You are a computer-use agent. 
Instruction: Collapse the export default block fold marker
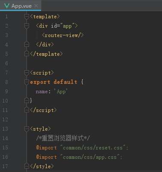[27, 82]
